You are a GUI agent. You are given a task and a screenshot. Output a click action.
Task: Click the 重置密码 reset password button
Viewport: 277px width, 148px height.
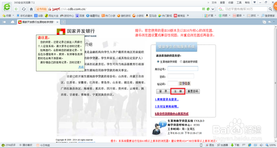pos(193,91)
